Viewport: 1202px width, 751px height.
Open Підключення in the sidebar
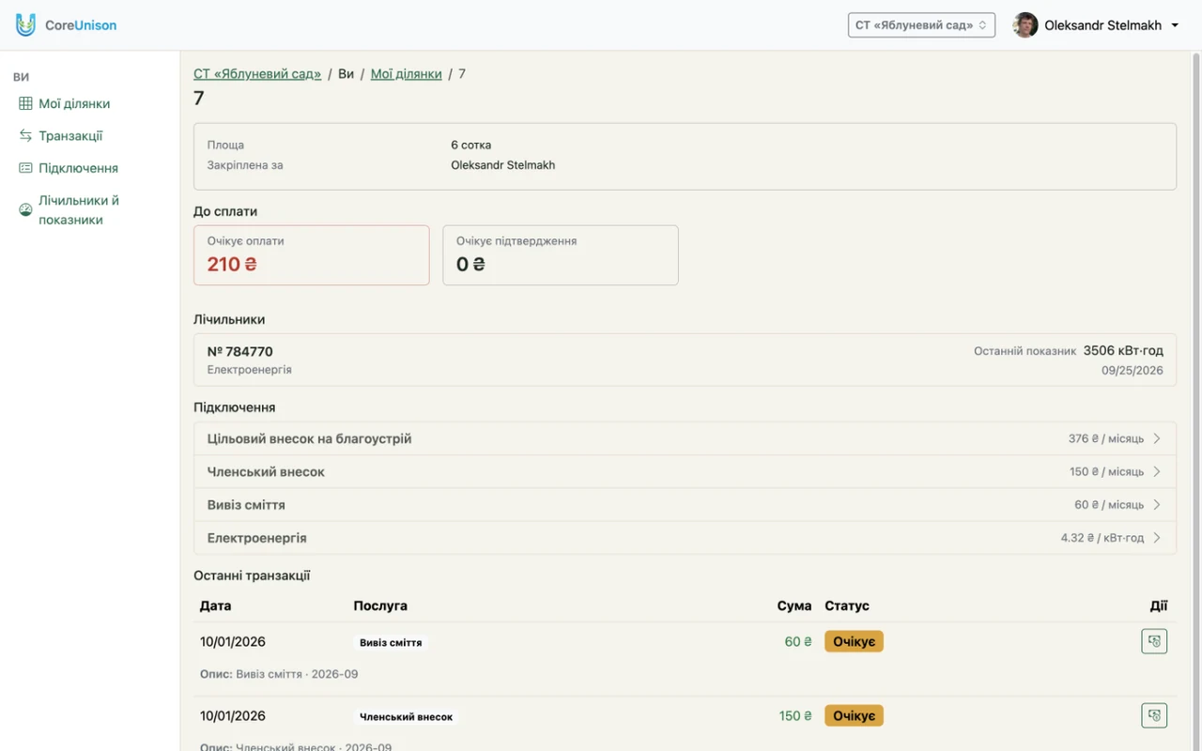[x=78, y=168]
